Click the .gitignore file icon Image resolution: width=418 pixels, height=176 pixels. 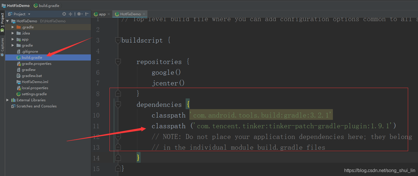click(x=19, y=52)
